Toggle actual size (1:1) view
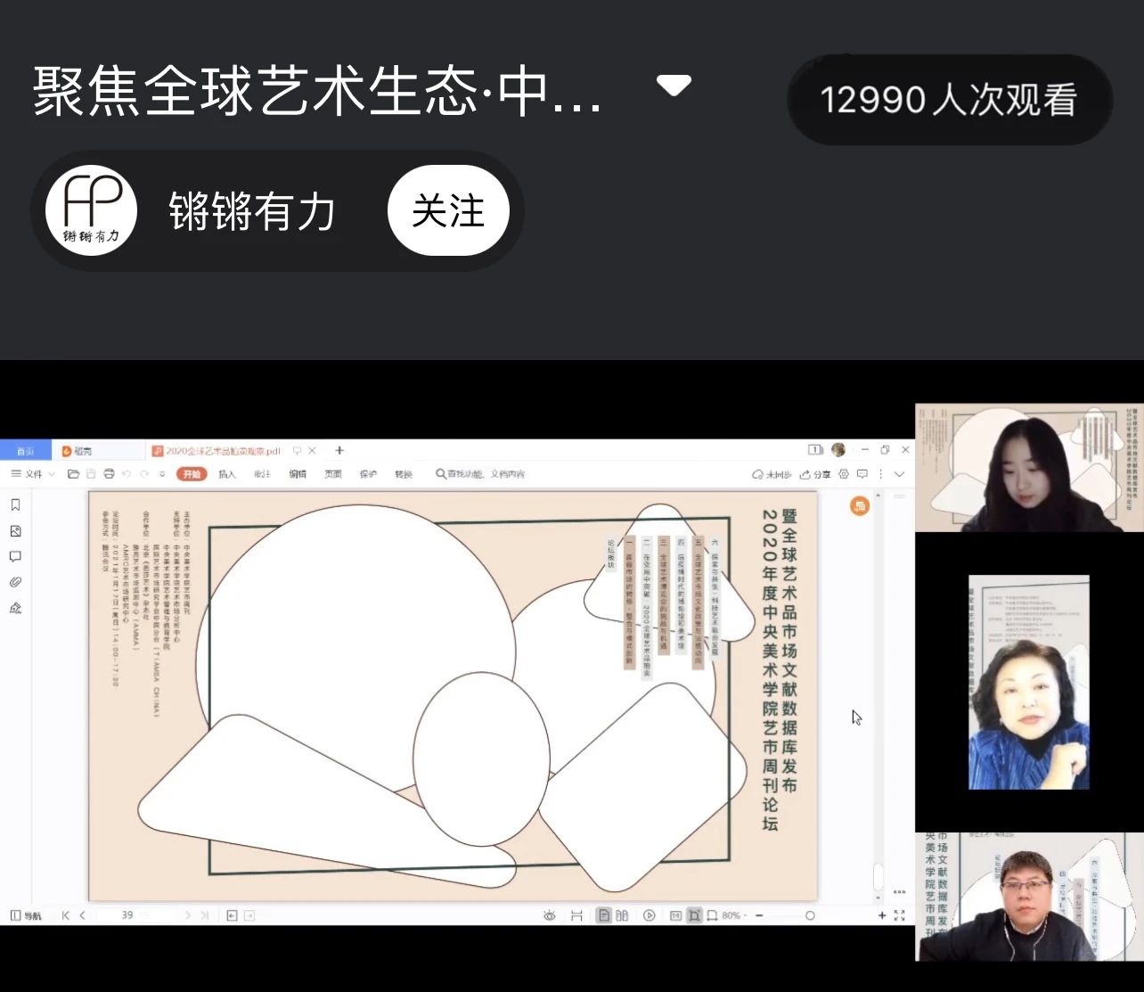 (675, 915)
